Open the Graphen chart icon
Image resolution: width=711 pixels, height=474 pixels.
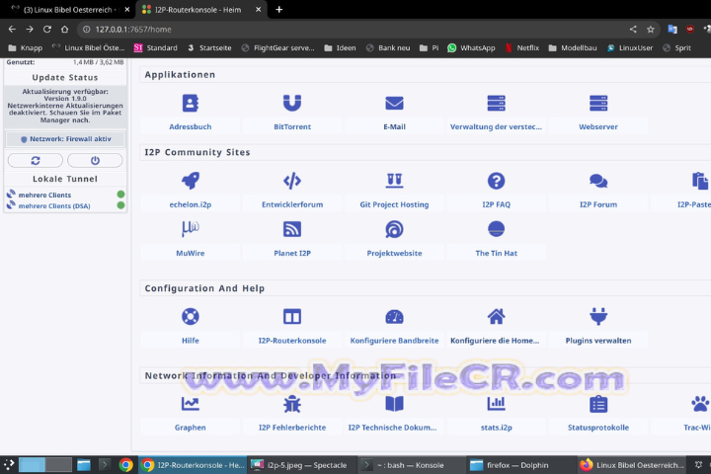pos(190,403)
